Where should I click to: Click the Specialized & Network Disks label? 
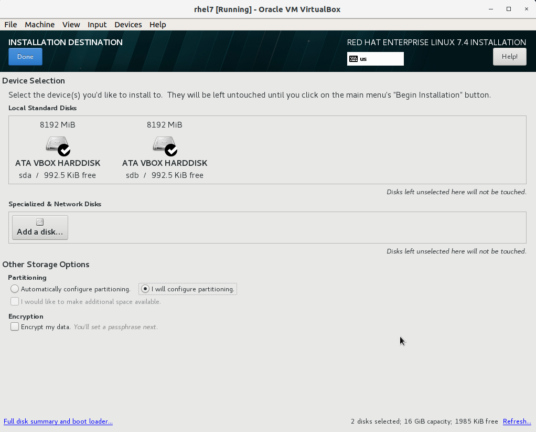coord(55,204)
